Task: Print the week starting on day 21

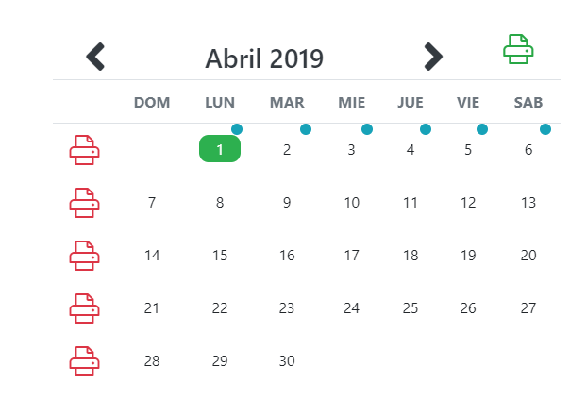Action: tap(84, 308)
